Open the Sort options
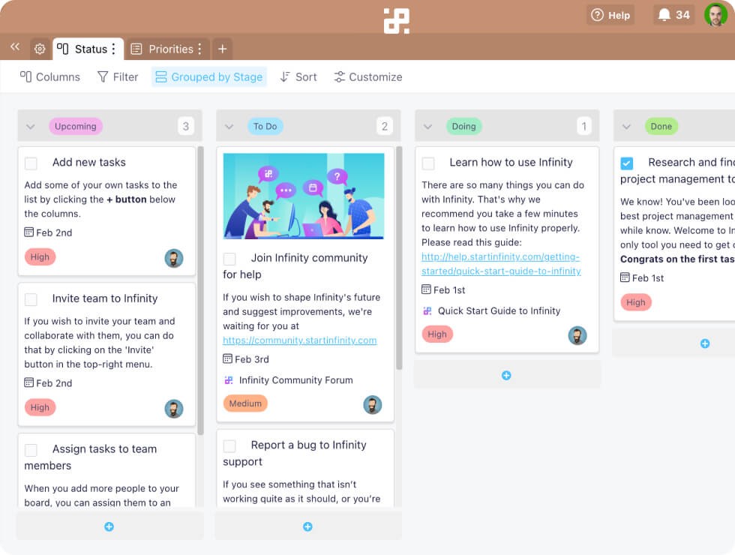 pos(298,76)
